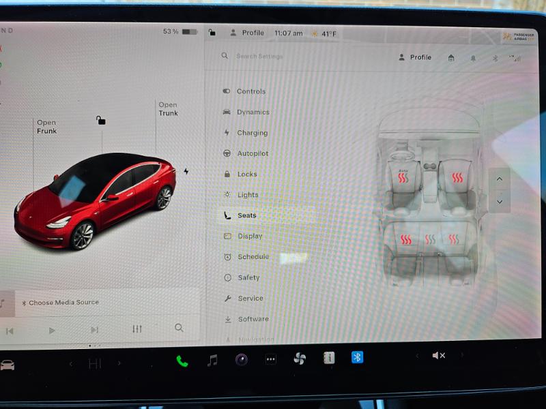Show all apps via three-dots icon
The image size is (546, 409).
pos(271,359)
